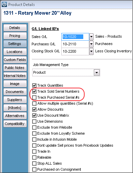Go to the Locations tab
Viewport: 133px width, 173px height.
(15, 52)
